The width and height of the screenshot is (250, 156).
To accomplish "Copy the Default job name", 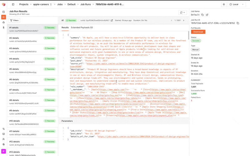I will coord(202,15).
